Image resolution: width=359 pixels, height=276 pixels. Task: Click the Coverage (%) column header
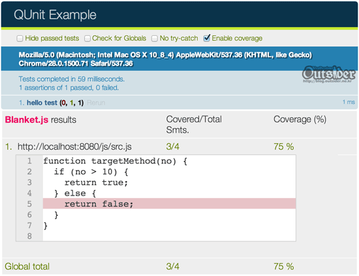(300, 119)
